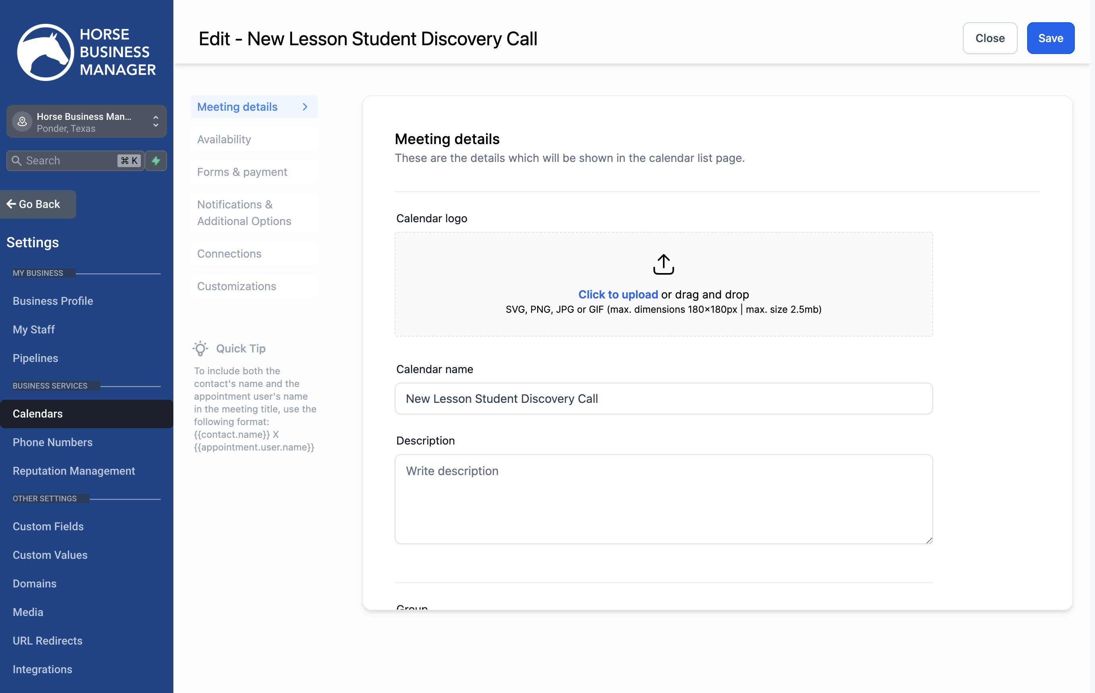1095x693 pixels.
Task: Open Reputation Management settings
Action: point(74,471)
